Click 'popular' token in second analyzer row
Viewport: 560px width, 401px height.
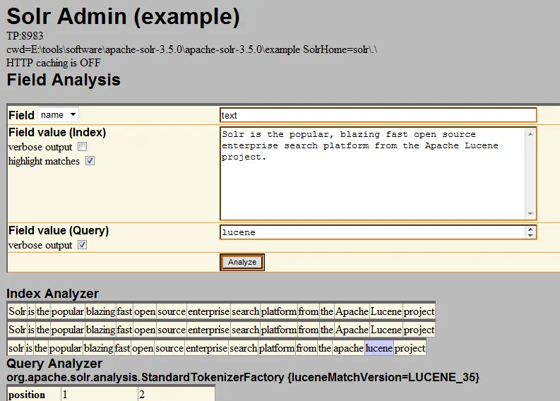point(68,330)
